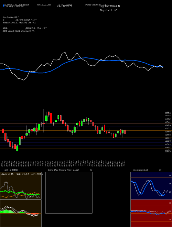Click the '-DY: 19.67' value in ADX panel
This screenshot has width=172, height=227.
point(36,174)
